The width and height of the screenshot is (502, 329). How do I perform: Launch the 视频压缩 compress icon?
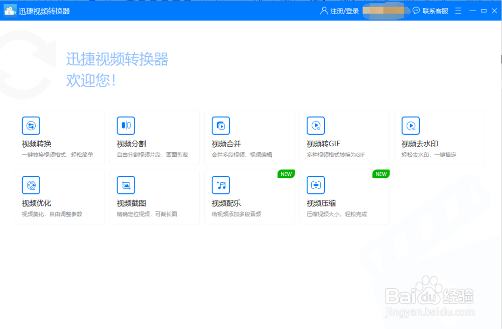[x=316, y=185]
